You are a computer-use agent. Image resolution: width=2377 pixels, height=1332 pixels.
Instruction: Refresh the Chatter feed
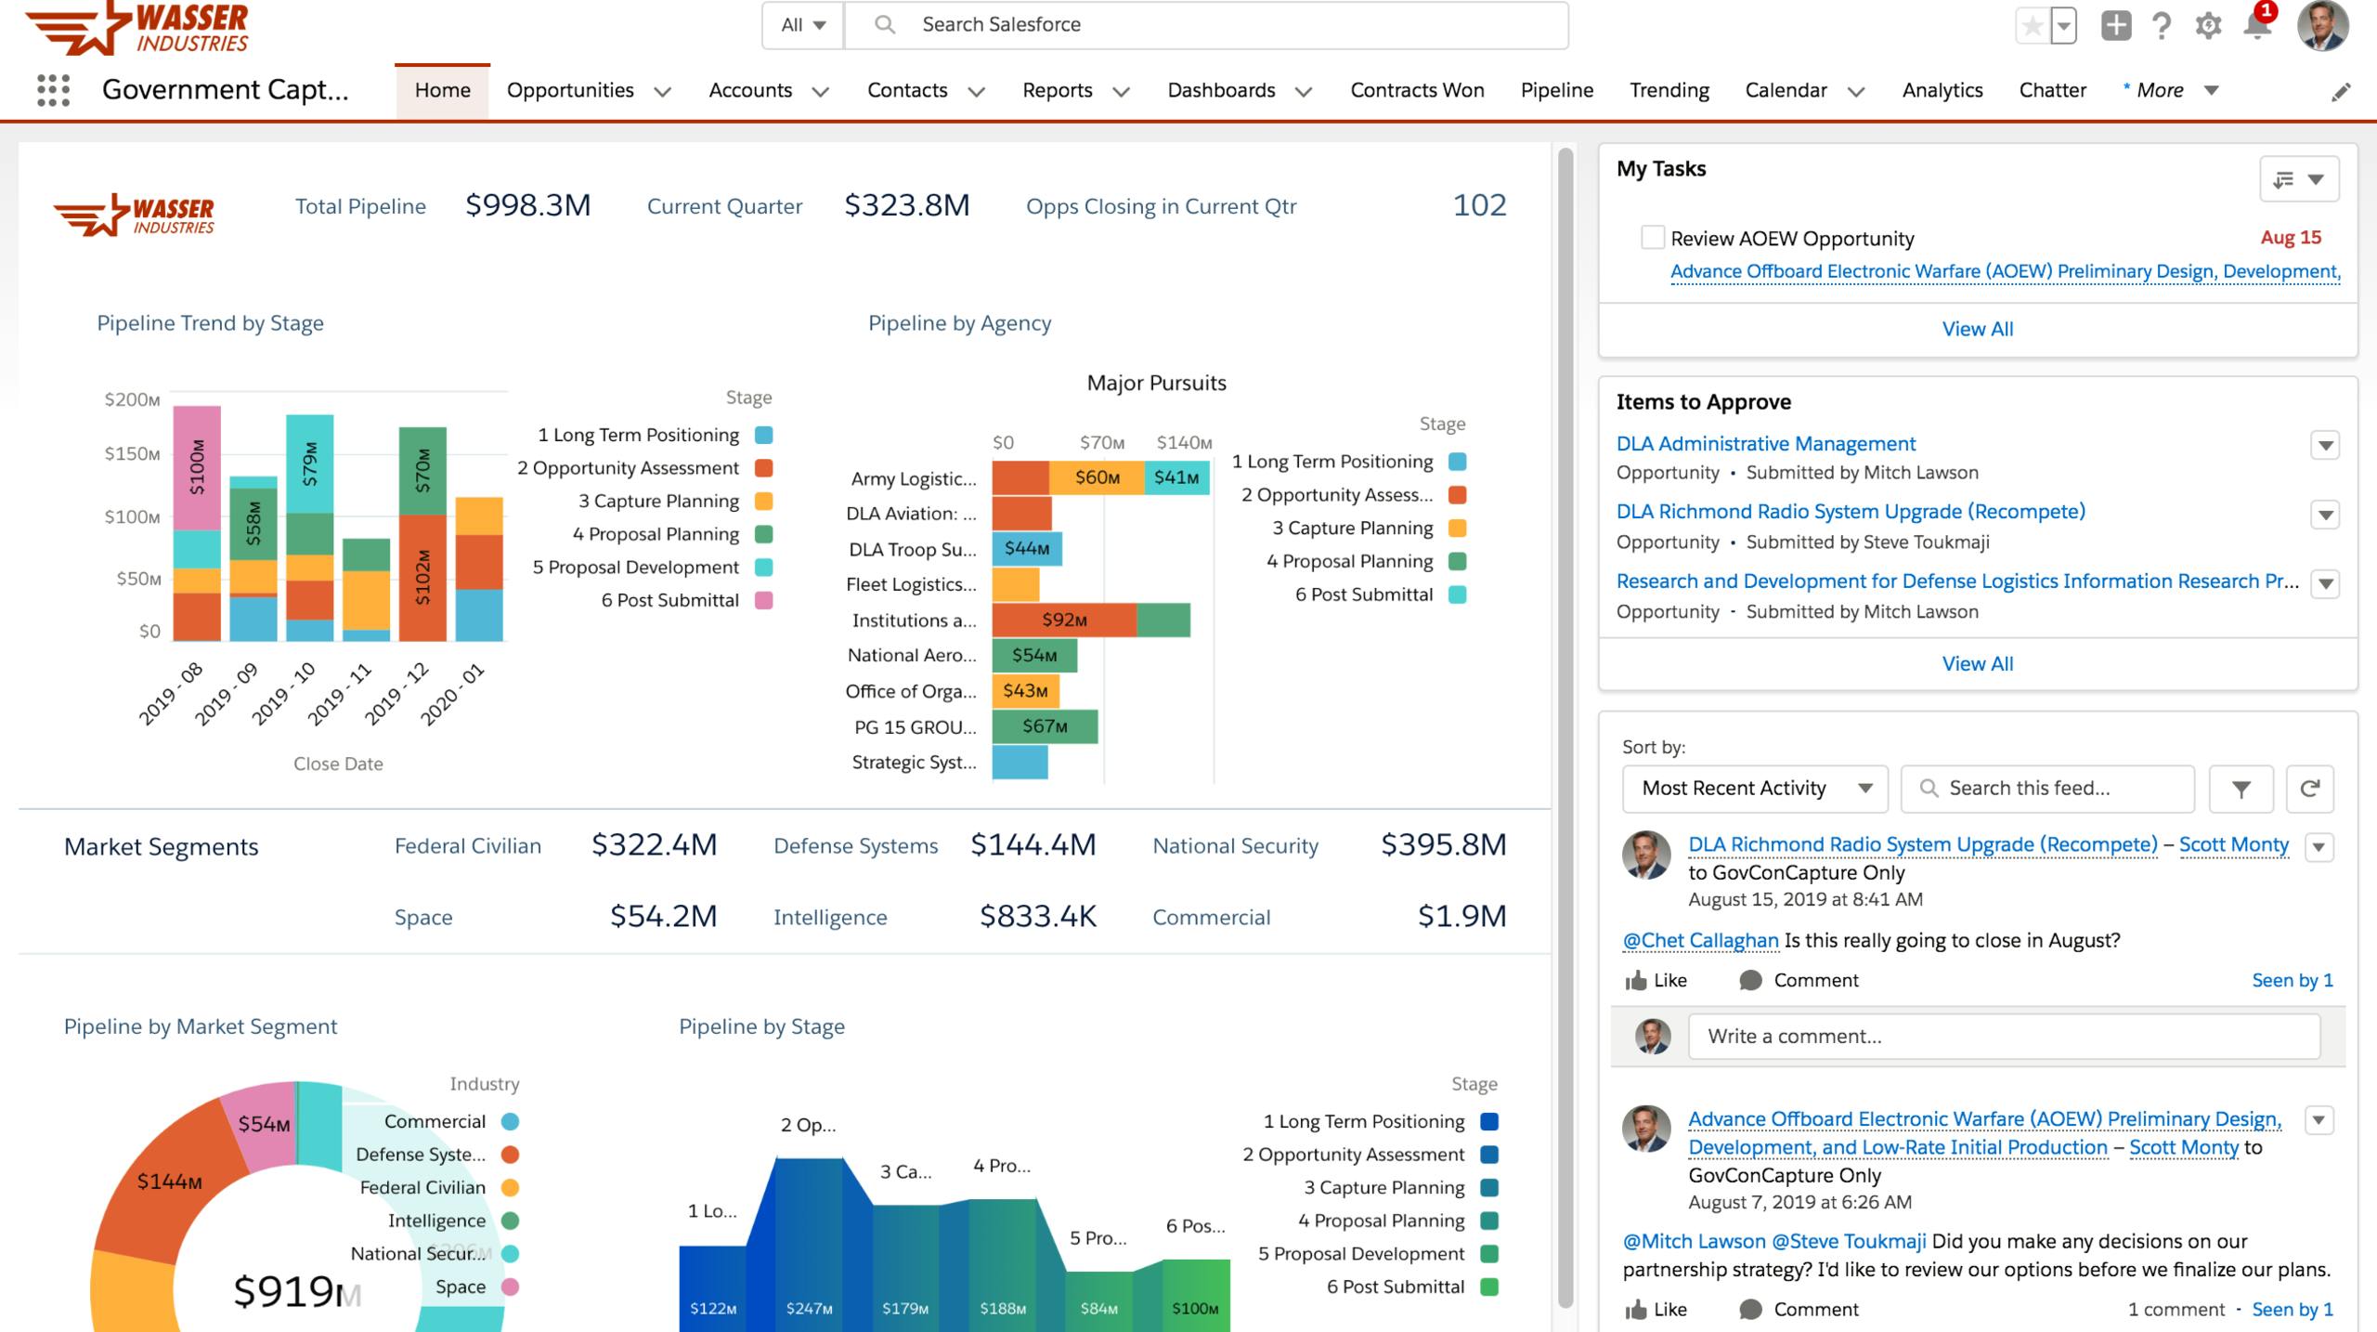(2310, 789)
